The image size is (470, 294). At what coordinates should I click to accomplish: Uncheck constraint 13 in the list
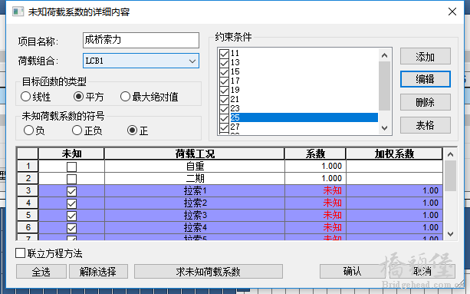(224, 63)
